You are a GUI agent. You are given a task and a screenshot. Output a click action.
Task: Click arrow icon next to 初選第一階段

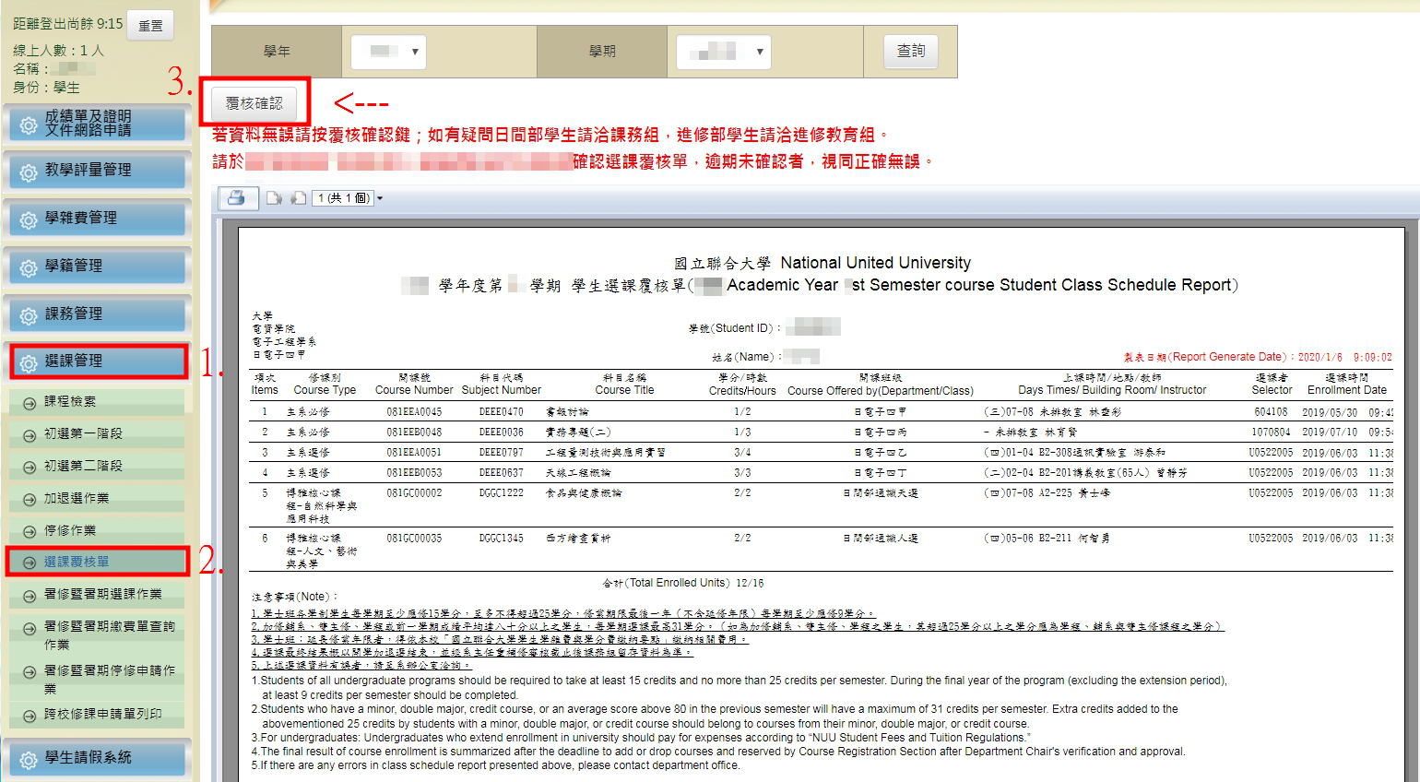(29, 434)
